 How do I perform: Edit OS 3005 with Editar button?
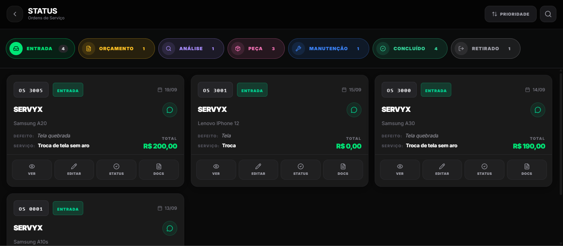pos(74,169)
